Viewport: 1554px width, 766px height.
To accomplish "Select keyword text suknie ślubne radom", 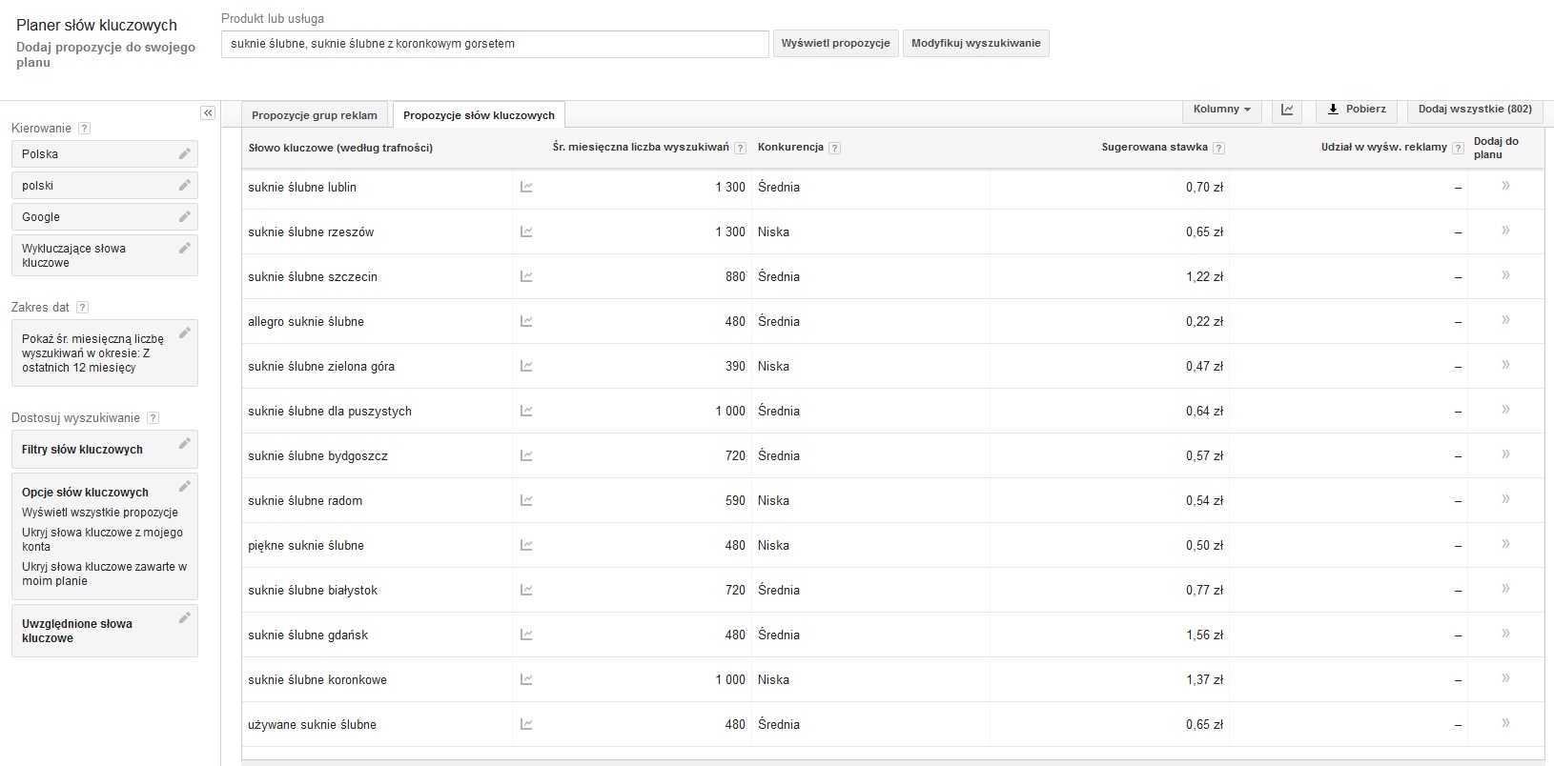I will click(305, 500).
